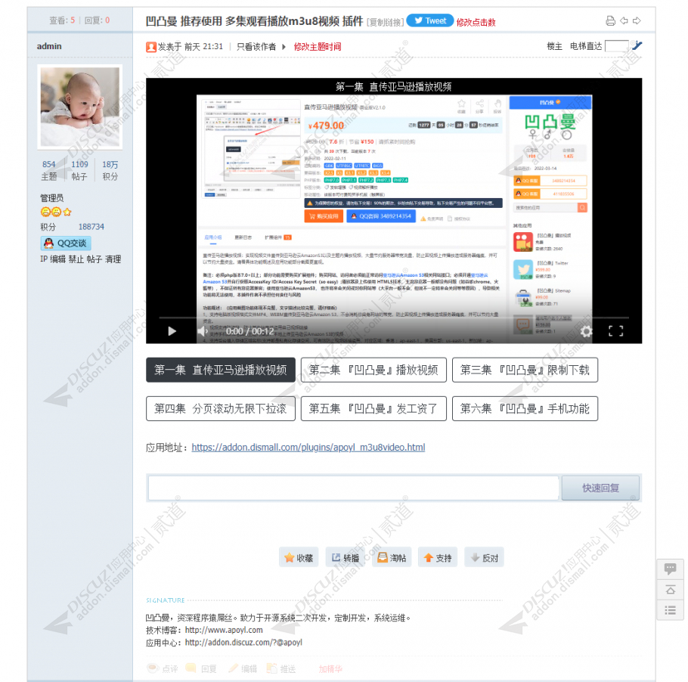
Task: Click the admin baby avatar image
Action: tap(80, 107)
